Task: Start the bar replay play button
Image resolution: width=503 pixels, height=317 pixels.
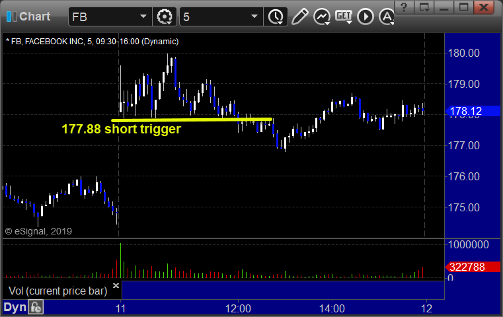Action: tap(366, 17)
